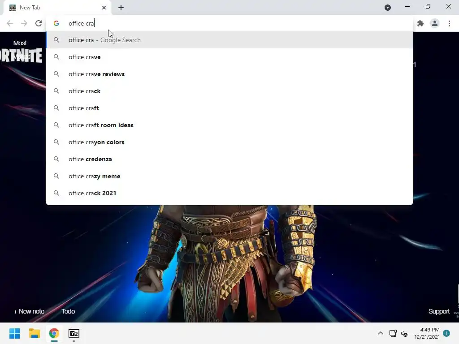Select the 'office crack' suggestion

pyautogui.click(x=229, y=91)
